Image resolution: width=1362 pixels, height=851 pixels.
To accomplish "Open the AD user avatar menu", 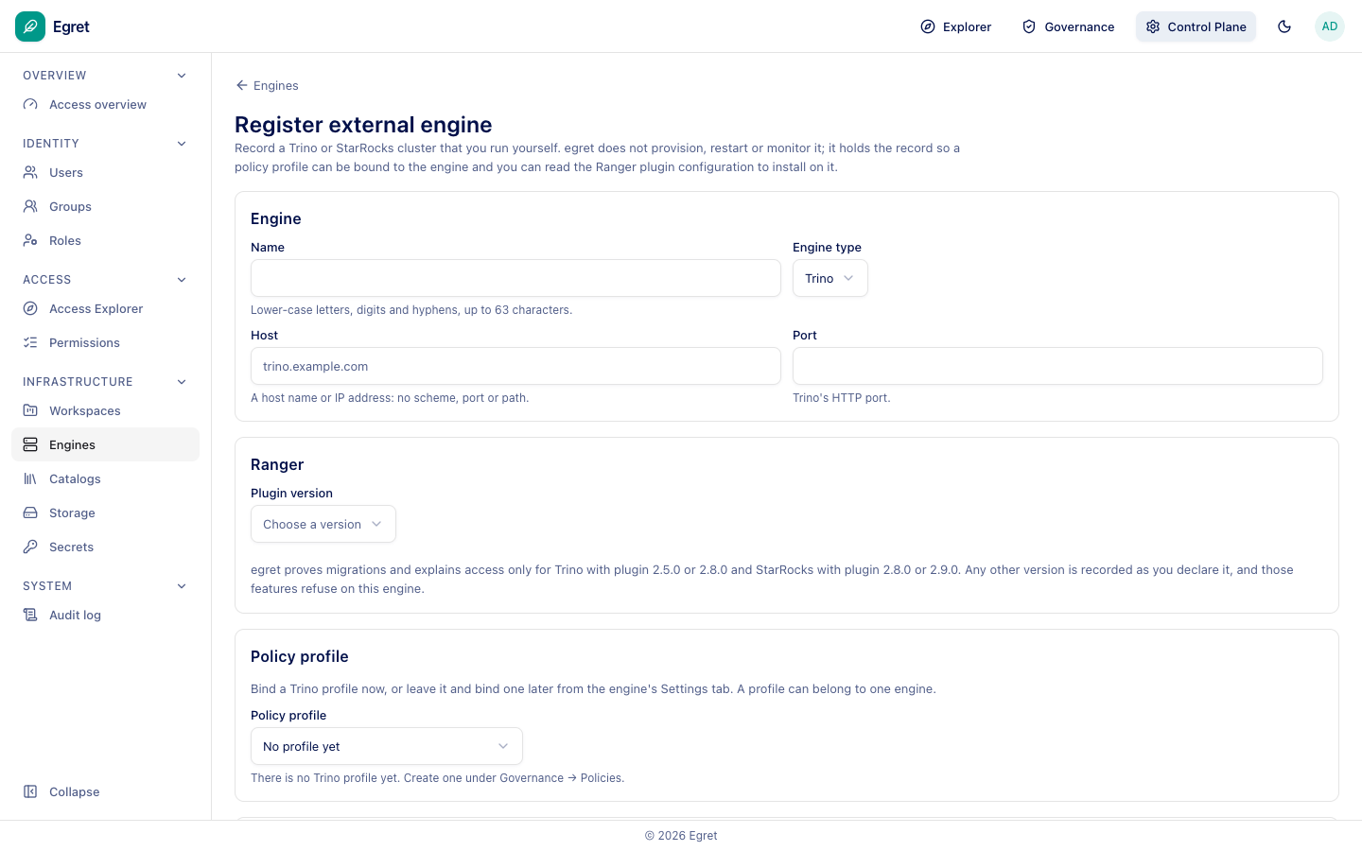I will [x=1330, y=26].
